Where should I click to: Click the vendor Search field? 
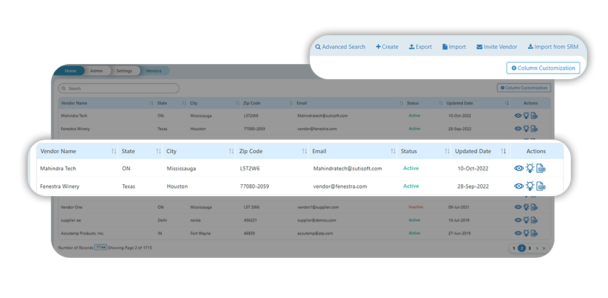click(119, 89)
